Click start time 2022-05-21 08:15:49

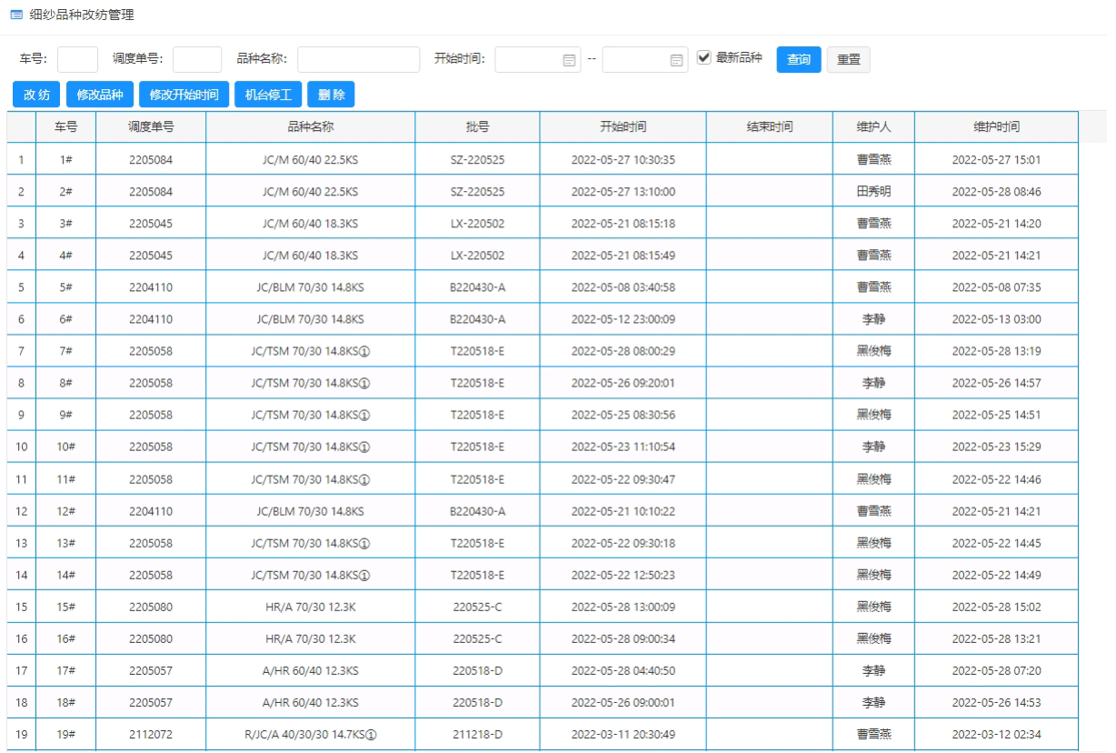(623, 255)
